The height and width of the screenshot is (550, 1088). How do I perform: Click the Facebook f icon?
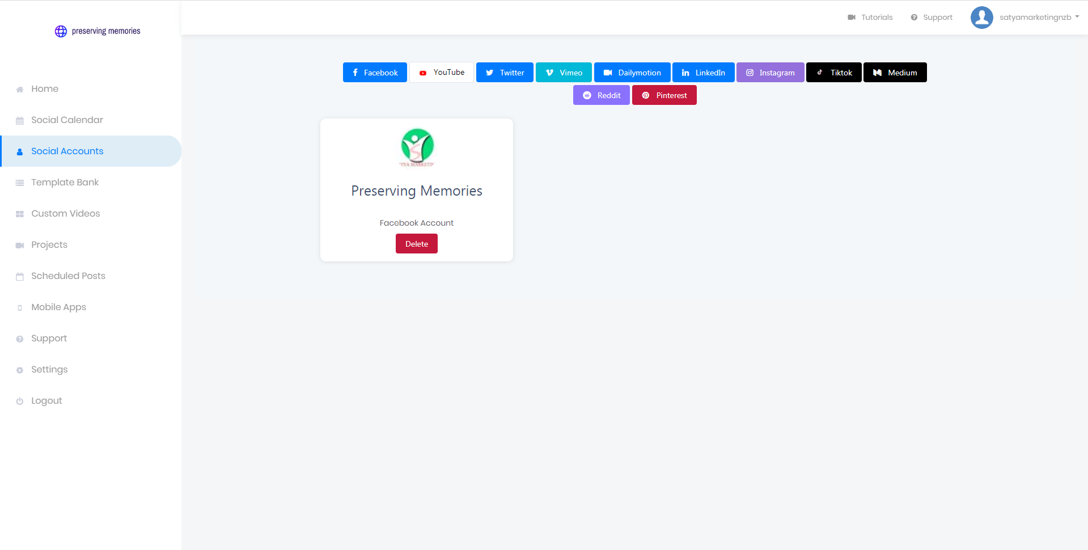[x=355, y=73]
